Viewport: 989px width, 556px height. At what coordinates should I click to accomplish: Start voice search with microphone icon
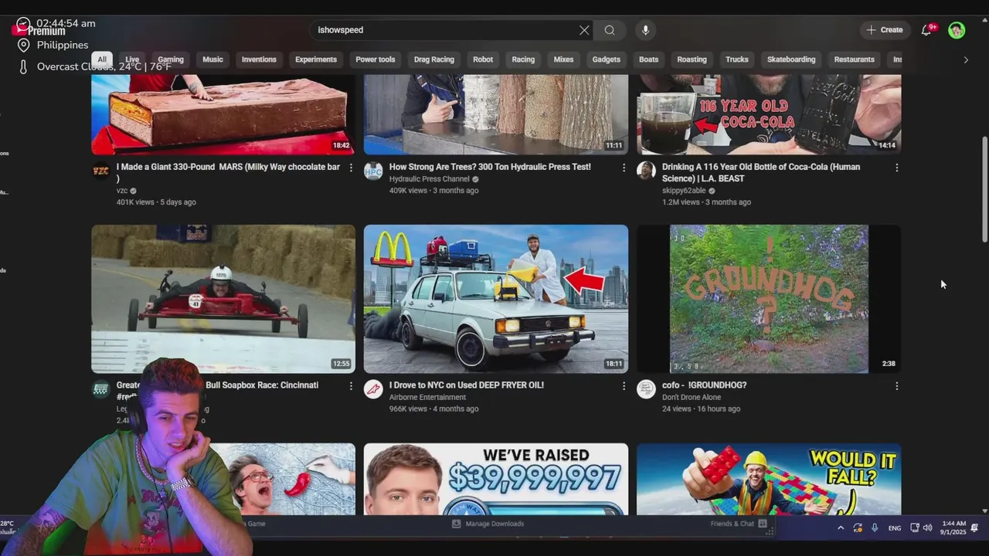click(645, 30)
